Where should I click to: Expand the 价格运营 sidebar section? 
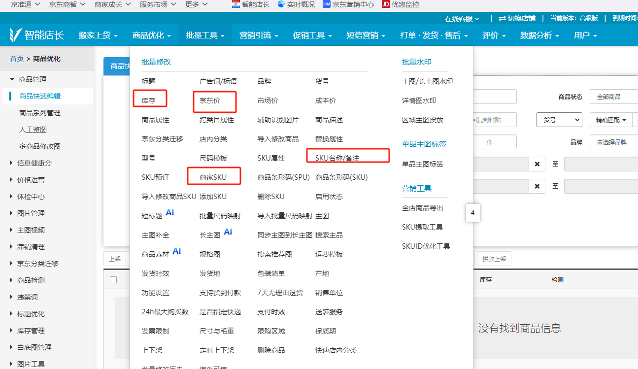(12, 180)
